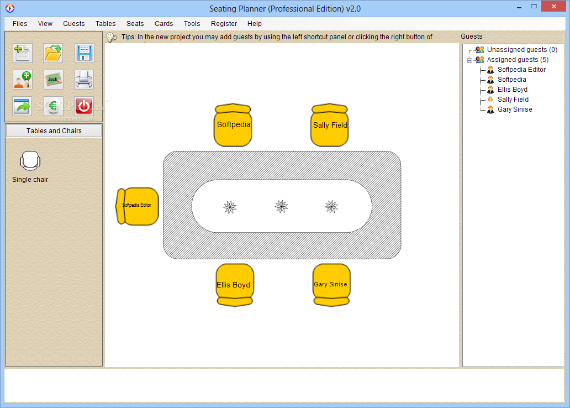Open the Tools menu
The width and height of the screenshot is (570, 408).
[x=192, y=24]
